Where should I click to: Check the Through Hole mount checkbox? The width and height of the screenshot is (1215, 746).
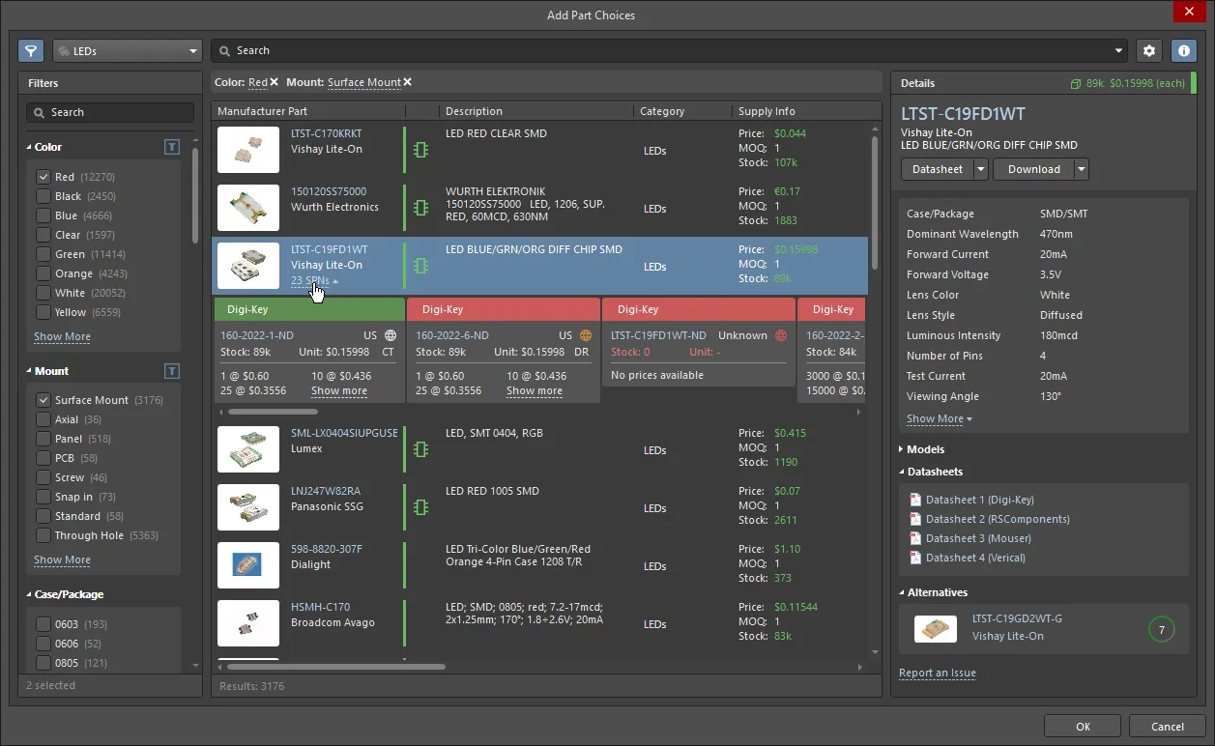[43, 535]
